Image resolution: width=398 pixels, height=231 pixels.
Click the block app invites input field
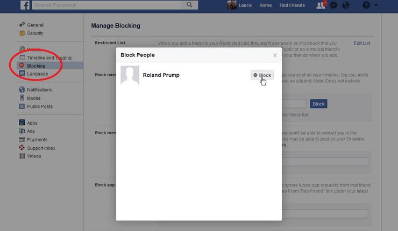(325, 214)
